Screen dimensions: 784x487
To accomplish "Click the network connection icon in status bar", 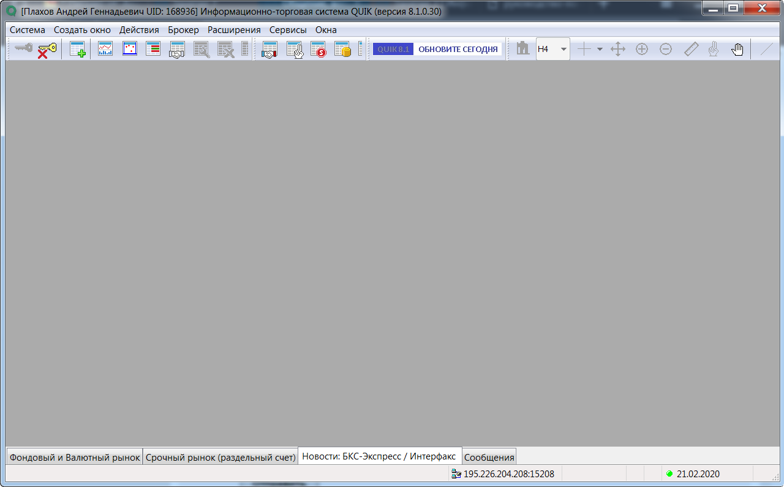I will click(x=456, y=474).
